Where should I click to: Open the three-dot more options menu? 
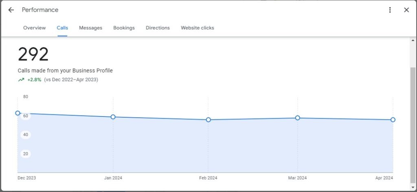click(x=390, y=10)
